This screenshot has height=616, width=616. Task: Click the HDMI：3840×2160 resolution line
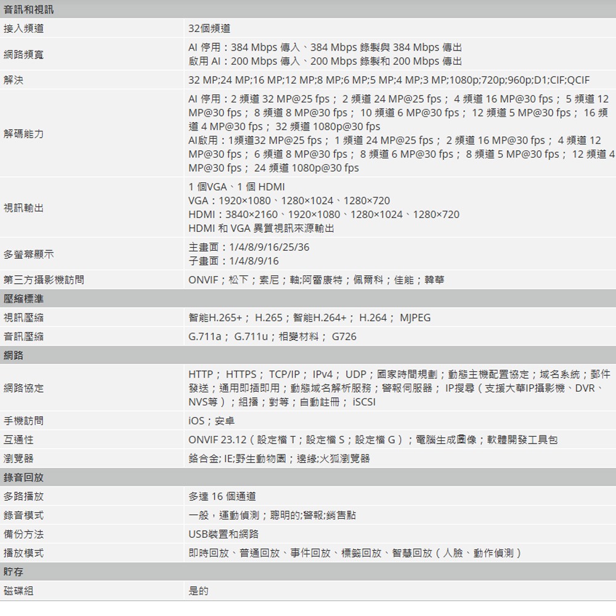pos(324,214)
